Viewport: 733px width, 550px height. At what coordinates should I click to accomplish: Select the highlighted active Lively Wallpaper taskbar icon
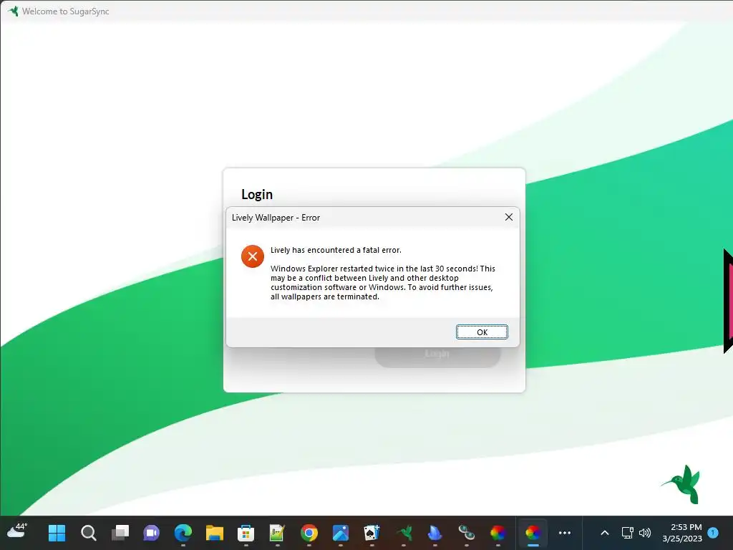coord(533,533)
